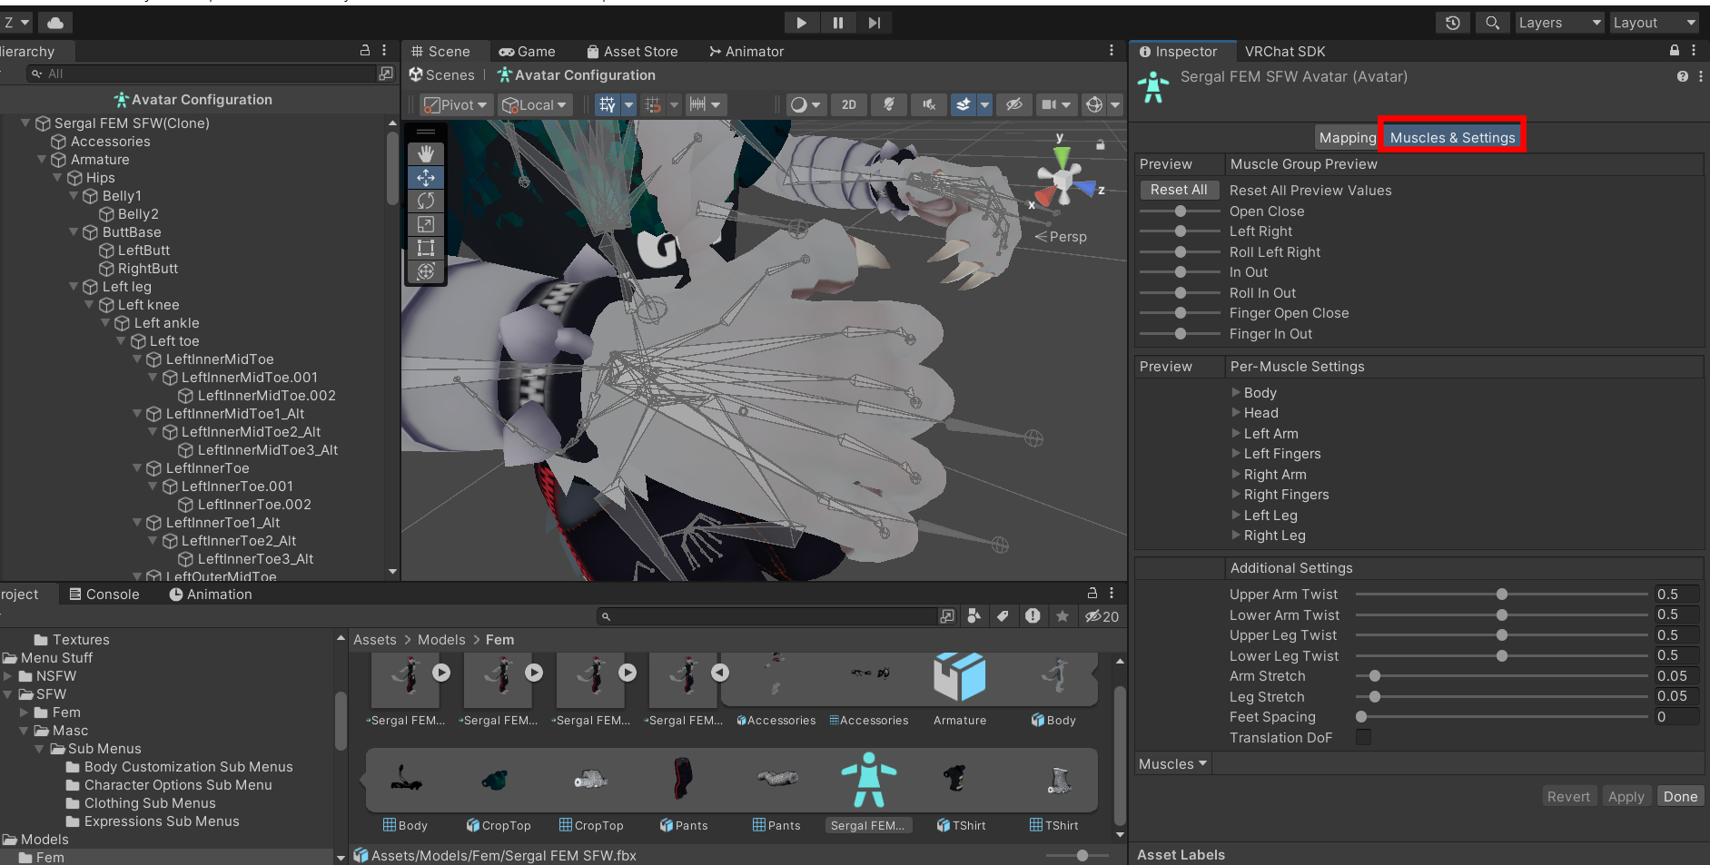Select the Rect tool in scene toolbar
This screenshot has width=1710, height=865.
pyautogui.click(x=425, y=248)
